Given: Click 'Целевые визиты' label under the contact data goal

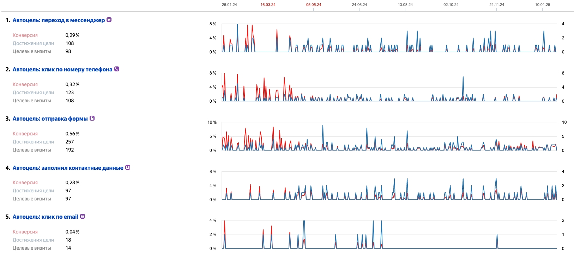Looking at the screenshot, I should tap(32, 199).
